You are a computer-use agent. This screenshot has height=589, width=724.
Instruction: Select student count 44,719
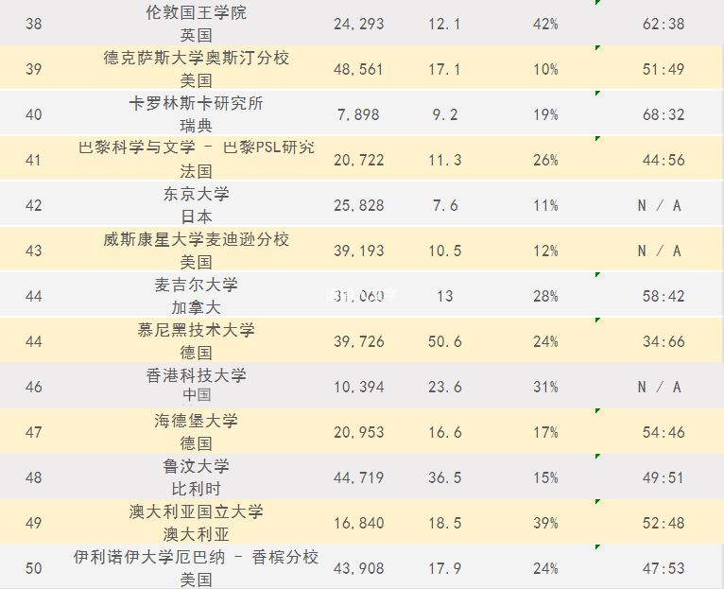pos(359,477)
